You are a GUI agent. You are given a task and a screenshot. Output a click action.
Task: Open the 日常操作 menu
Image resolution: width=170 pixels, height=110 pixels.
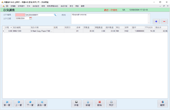coord(21,6)
